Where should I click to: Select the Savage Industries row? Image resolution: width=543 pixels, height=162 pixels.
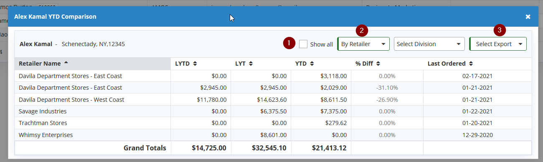click(273, 111)
